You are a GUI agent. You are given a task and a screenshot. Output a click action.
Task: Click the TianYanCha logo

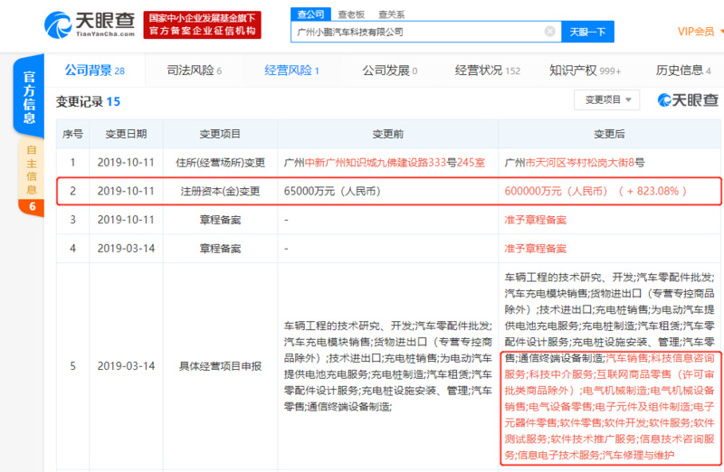click(x=81, y=24)
